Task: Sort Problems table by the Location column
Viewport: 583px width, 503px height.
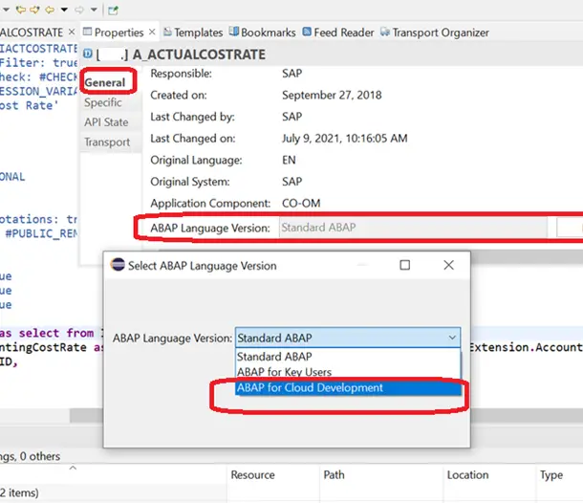Action: 467,474
